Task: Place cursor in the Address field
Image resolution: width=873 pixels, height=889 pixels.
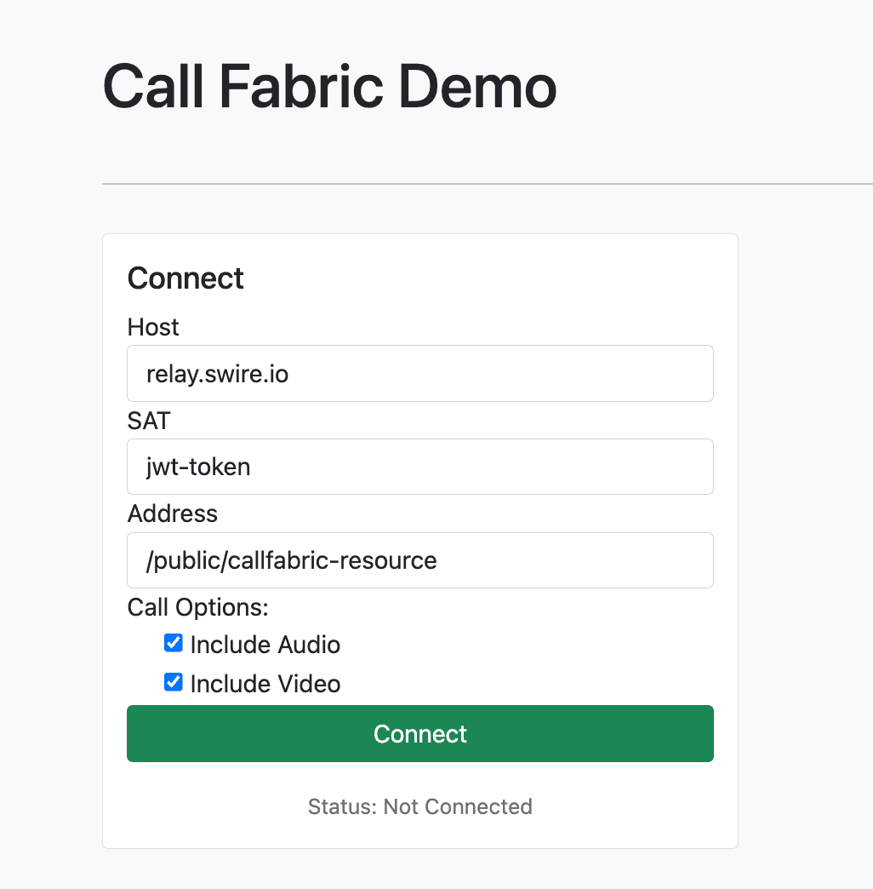Action: pyautogui.click(x=419, y=560)
